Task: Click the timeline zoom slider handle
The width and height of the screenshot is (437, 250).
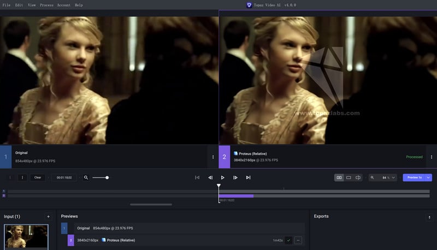Action: pyautogui.click(x=107, y=177)
